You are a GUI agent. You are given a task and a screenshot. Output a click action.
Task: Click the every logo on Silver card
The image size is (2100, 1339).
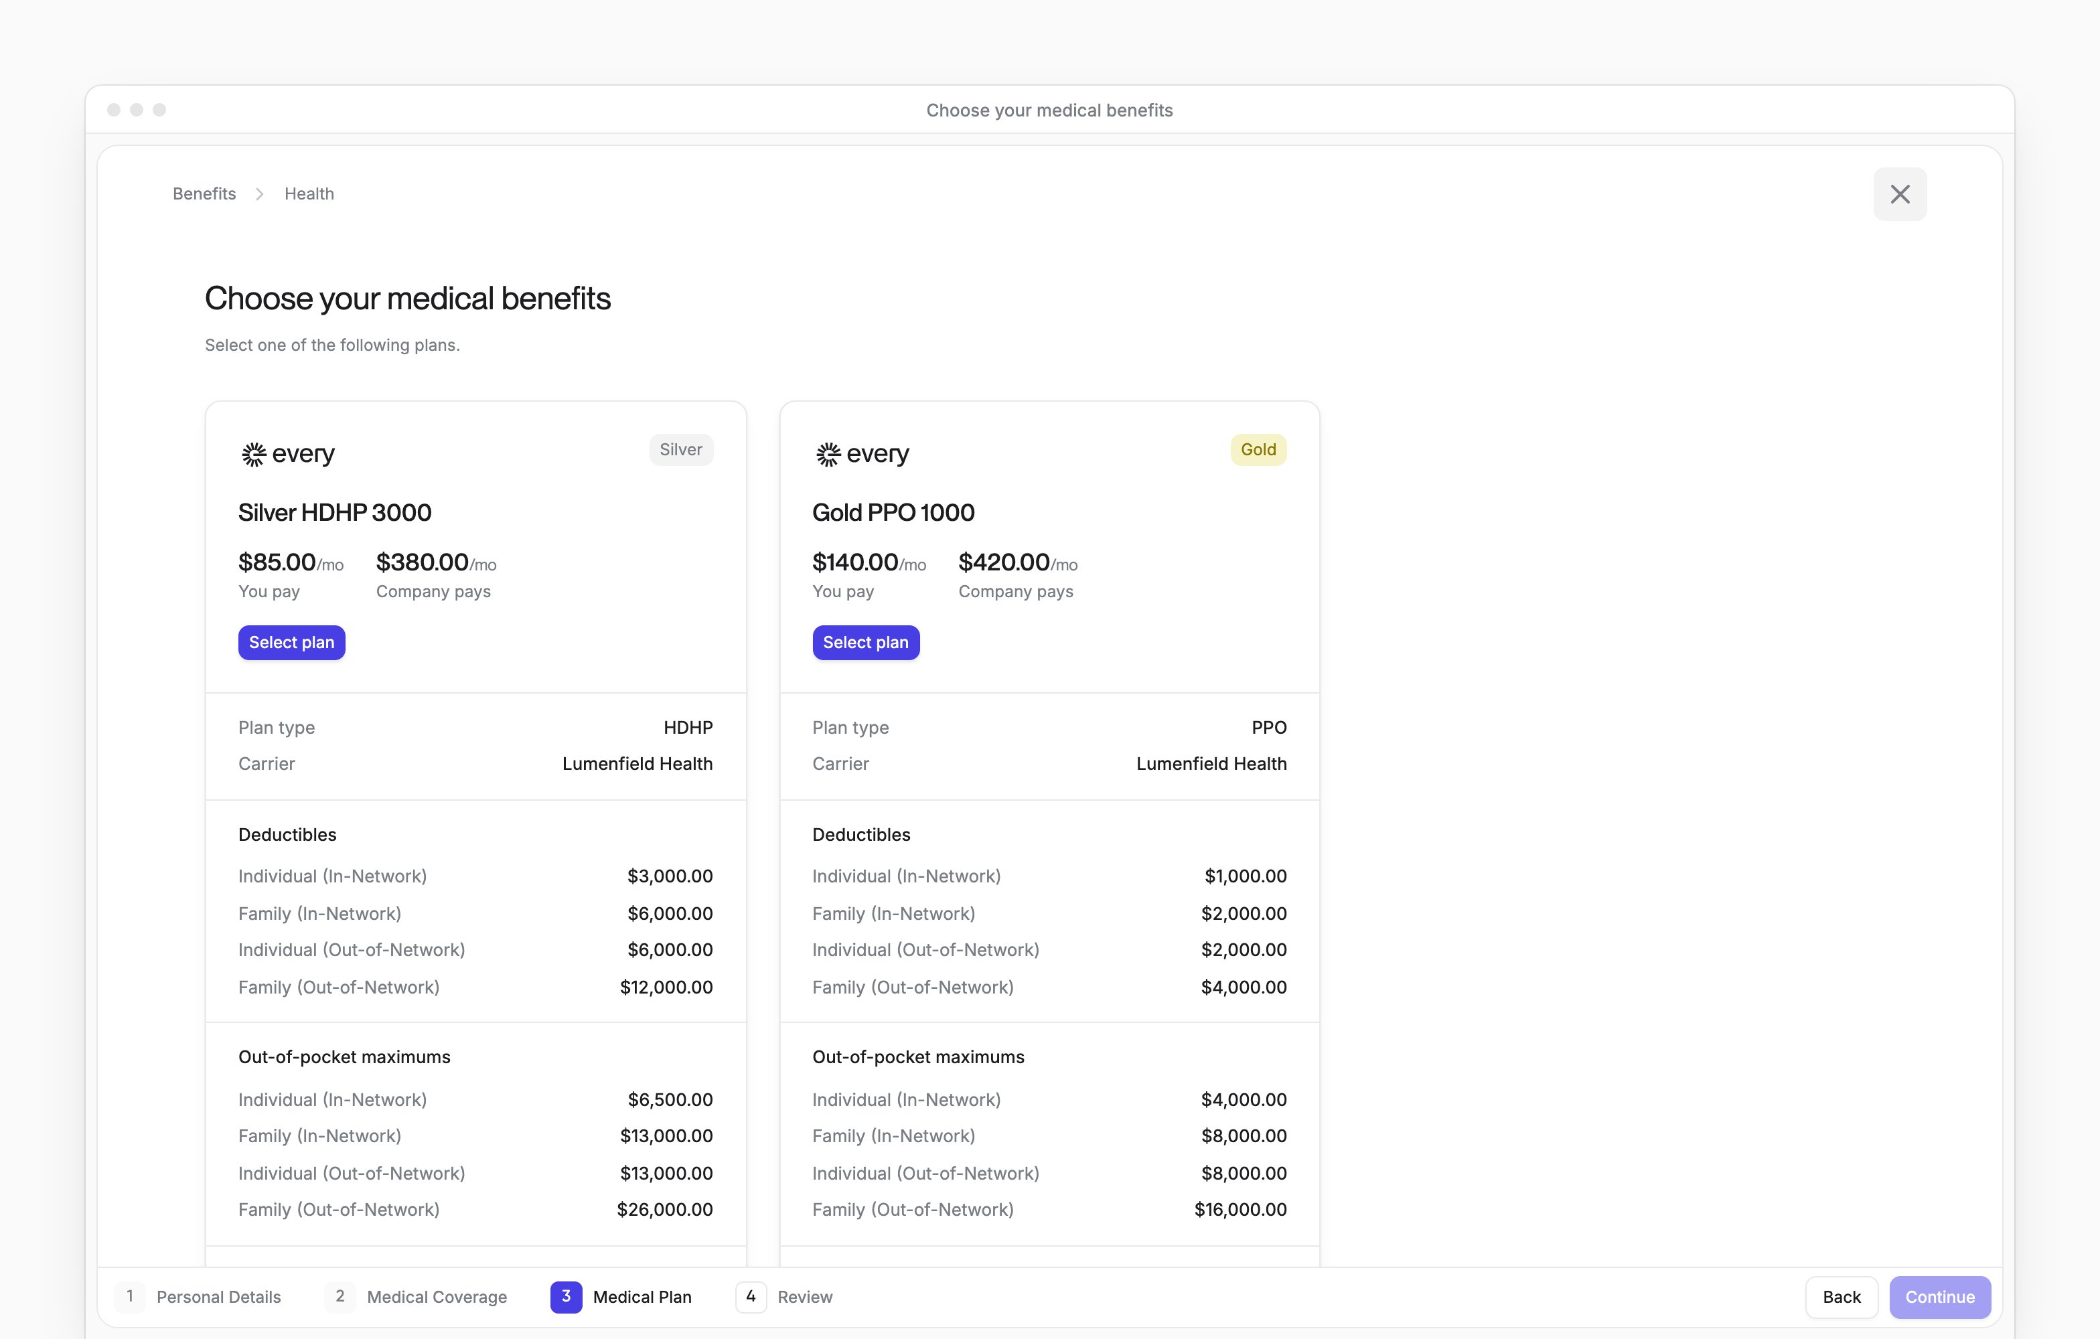288,453
